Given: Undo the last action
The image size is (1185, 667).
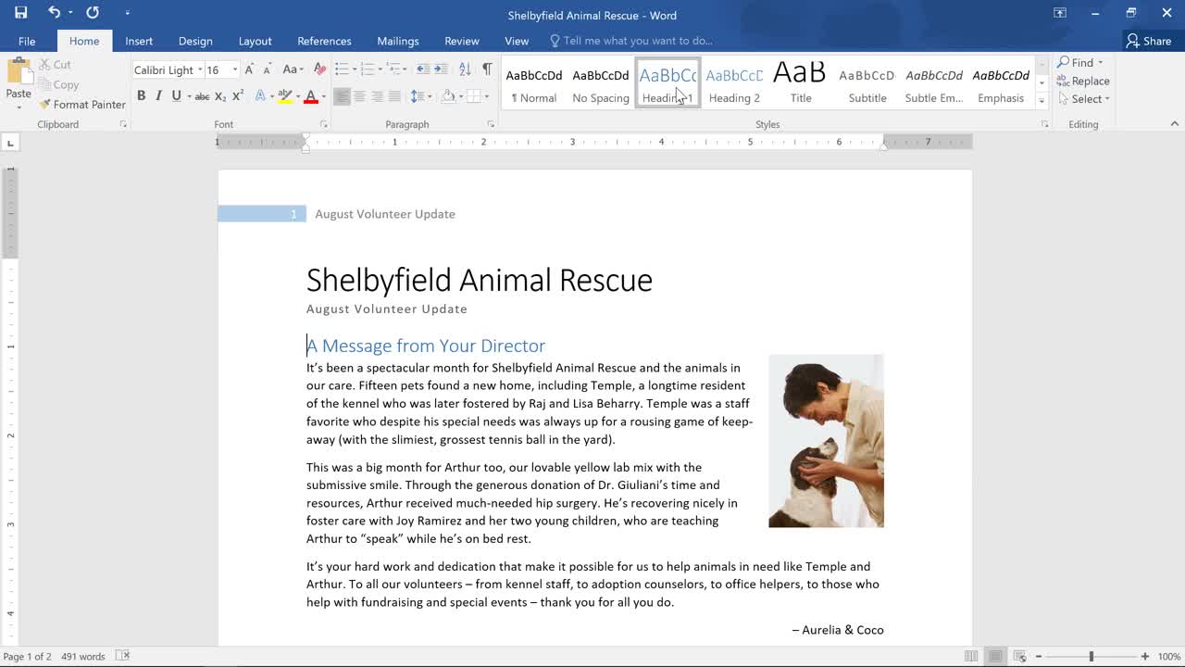Looking at the screenshot, I should click(55, 13).
